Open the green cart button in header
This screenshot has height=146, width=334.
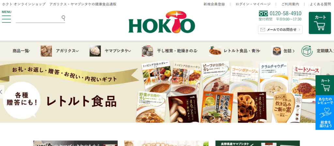tap(320, 23)
